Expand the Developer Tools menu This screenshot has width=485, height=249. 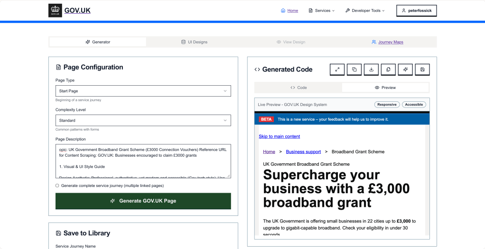pyautogui.click(x=364, y=10)
